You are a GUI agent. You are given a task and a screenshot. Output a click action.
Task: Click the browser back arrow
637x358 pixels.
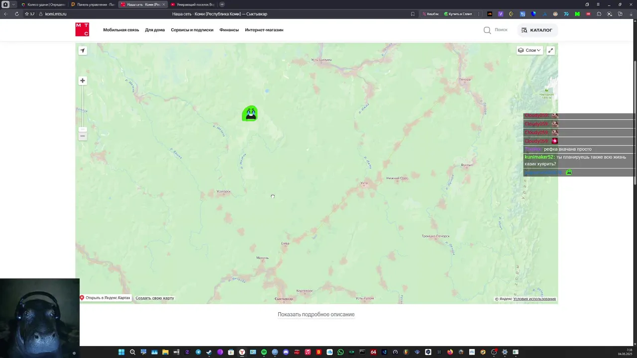tap(6, 14)
